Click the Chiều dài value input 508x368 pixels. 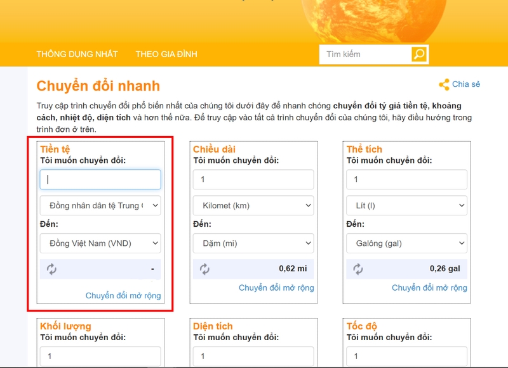coord(253,179)
